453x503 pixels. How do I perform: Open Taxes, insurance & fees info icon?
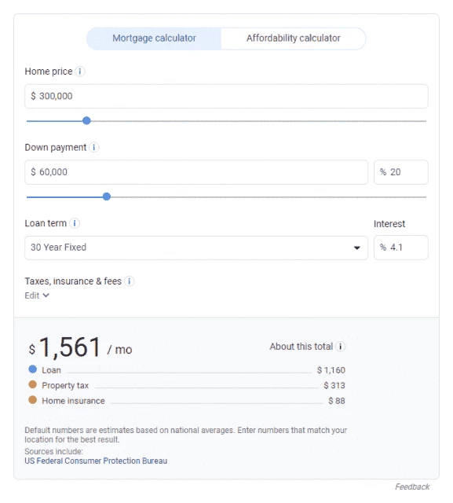(x=129, y=281)
